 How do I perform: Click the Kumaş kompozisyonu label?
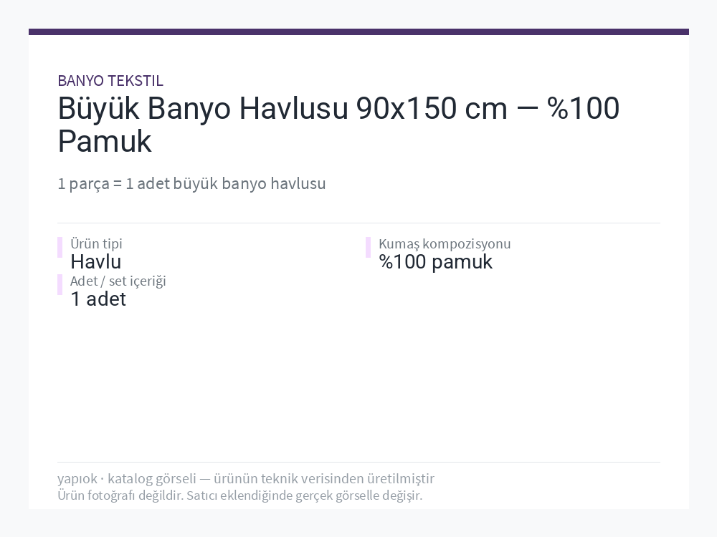[x=445, y=243]
